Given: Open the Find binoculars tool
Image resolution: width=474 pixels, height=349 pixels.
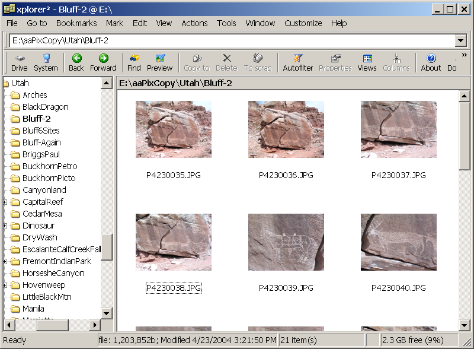Looking at the screenshot, I should [x=134, y=62].
